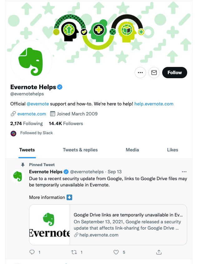Click the Evernote elephant profile picture
Screen dimensions: 200x264
pos(31,61)
